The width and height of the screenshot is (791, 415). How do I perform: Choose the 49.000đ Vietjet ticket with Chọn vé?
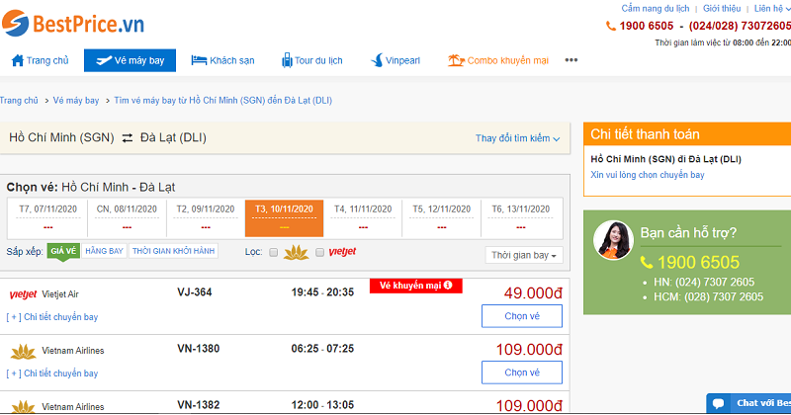click(522, 316)
